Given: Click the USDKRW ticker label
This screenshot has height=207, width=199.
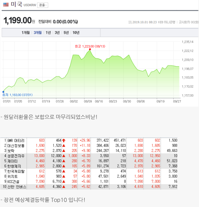Looking at the screenshot, I should point(30,5).
